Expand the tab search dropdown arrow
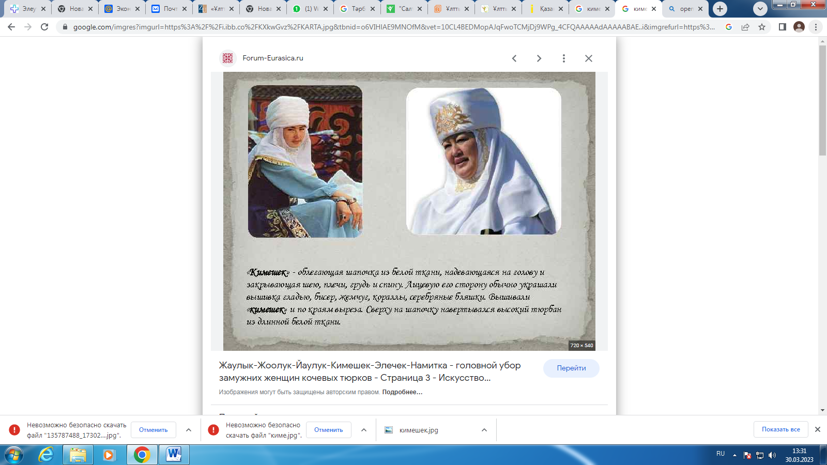827x465 pixels. [x=760, y=9]
